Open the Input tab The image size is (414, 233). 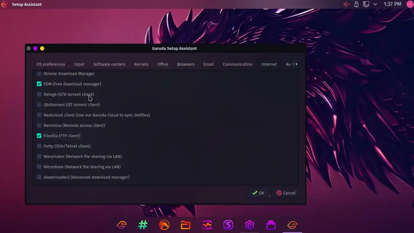point(79,64)
